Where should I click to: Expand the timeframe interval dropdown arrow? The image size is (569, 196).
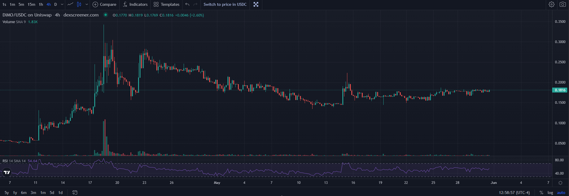coord(63,4)
